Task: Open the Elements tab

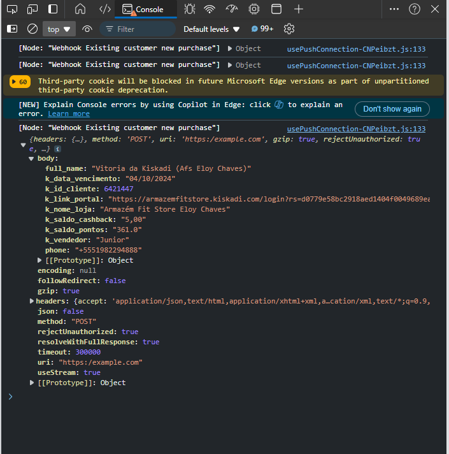Action: 104,10
